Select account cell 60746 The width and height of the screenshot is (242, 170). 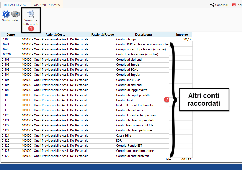[11, 49]
